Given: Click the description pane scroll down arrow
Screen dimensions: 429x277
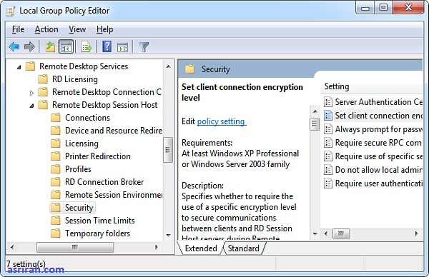Looking at the screenshot, I should [315, 234].
